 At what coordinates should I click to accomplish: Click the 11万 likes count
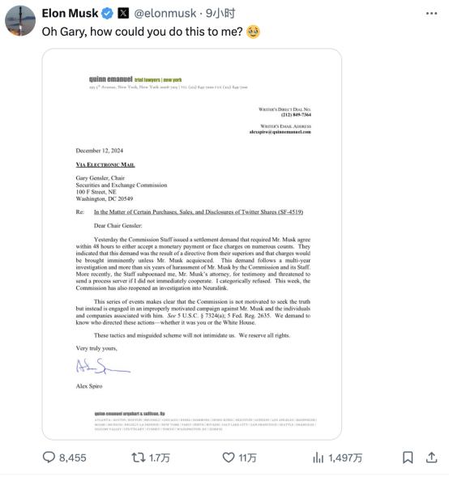247,458
